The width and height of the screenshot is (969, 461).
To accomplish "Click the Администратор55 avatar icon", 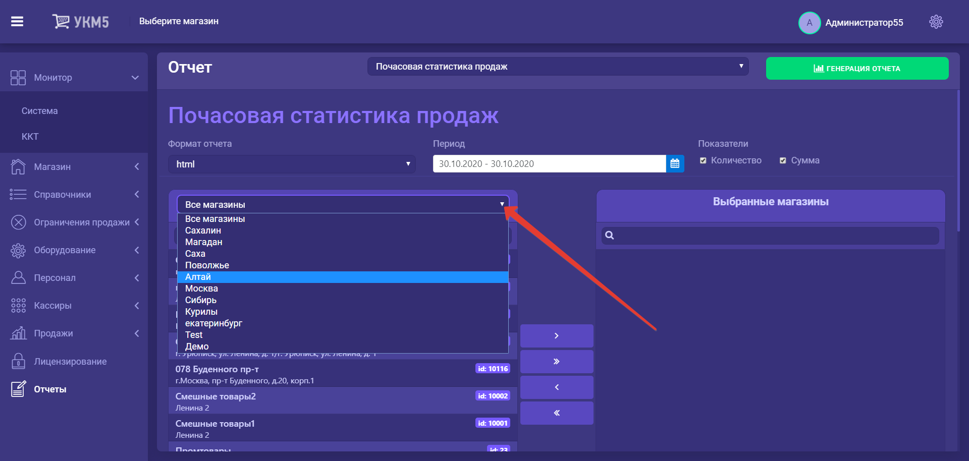I will click(x=809, y=23).
